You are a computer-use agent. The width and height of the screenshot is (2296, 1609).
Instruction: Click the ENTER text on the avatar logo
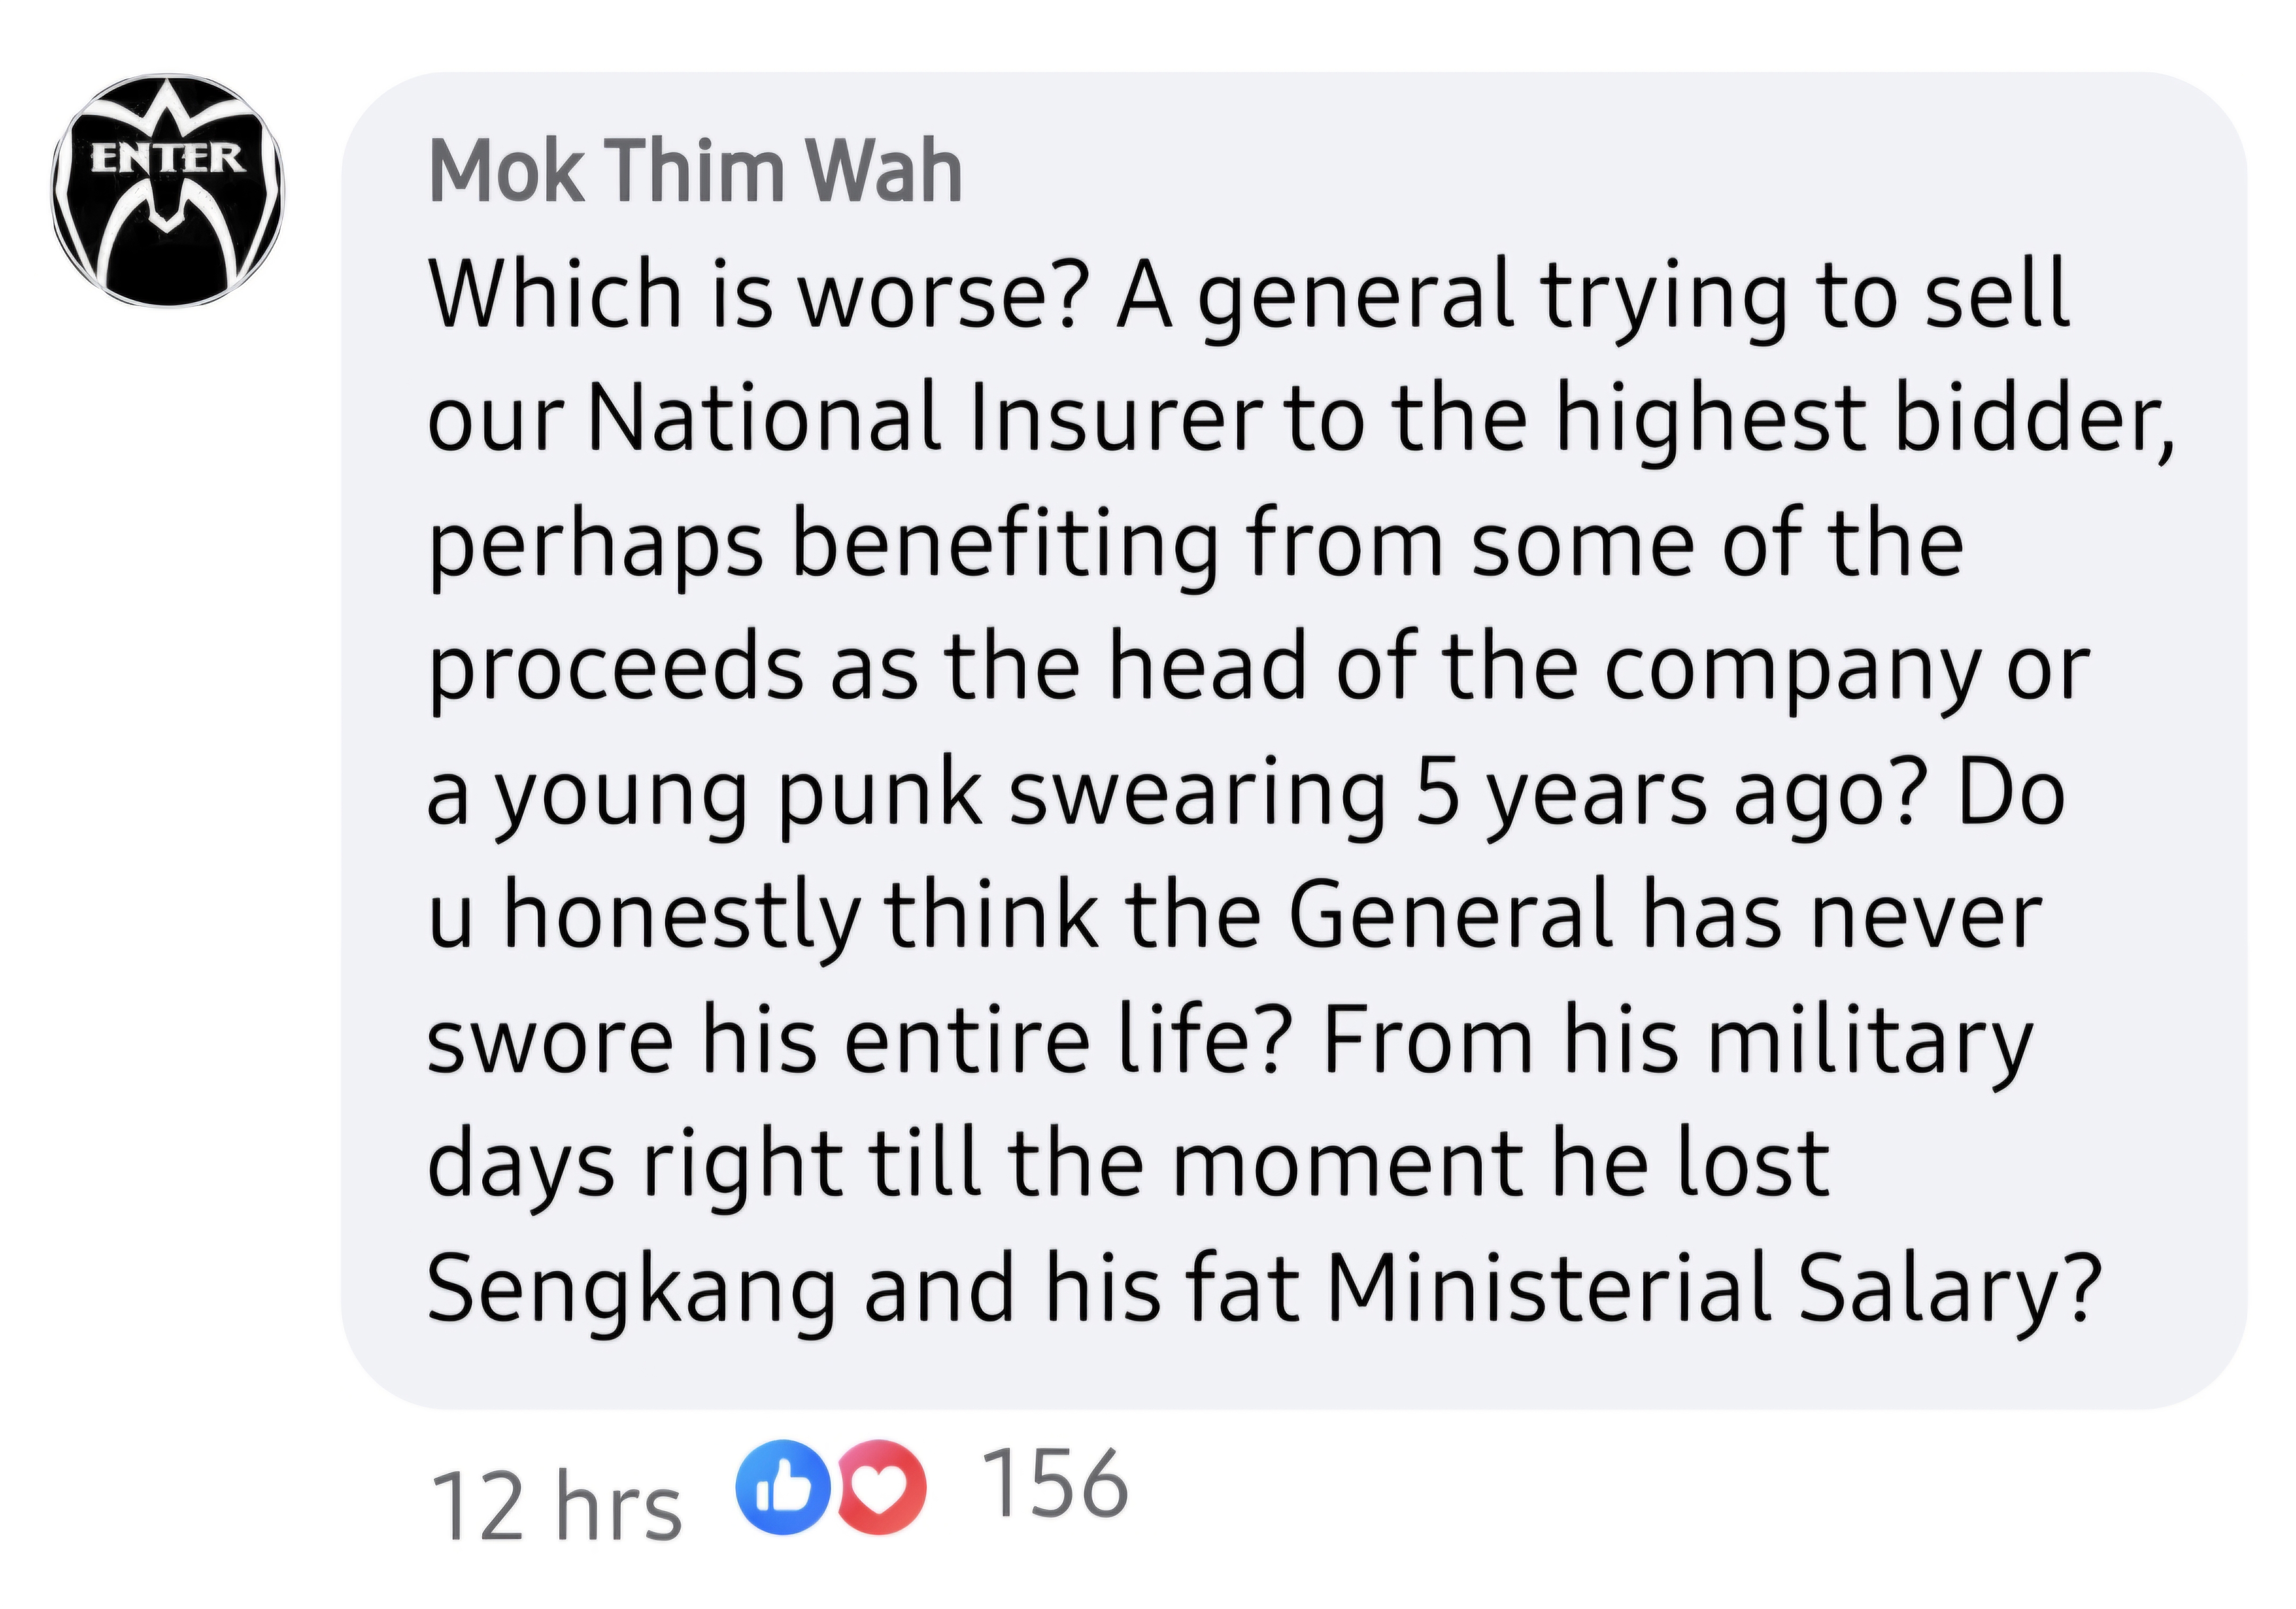[x=168, y=158]
